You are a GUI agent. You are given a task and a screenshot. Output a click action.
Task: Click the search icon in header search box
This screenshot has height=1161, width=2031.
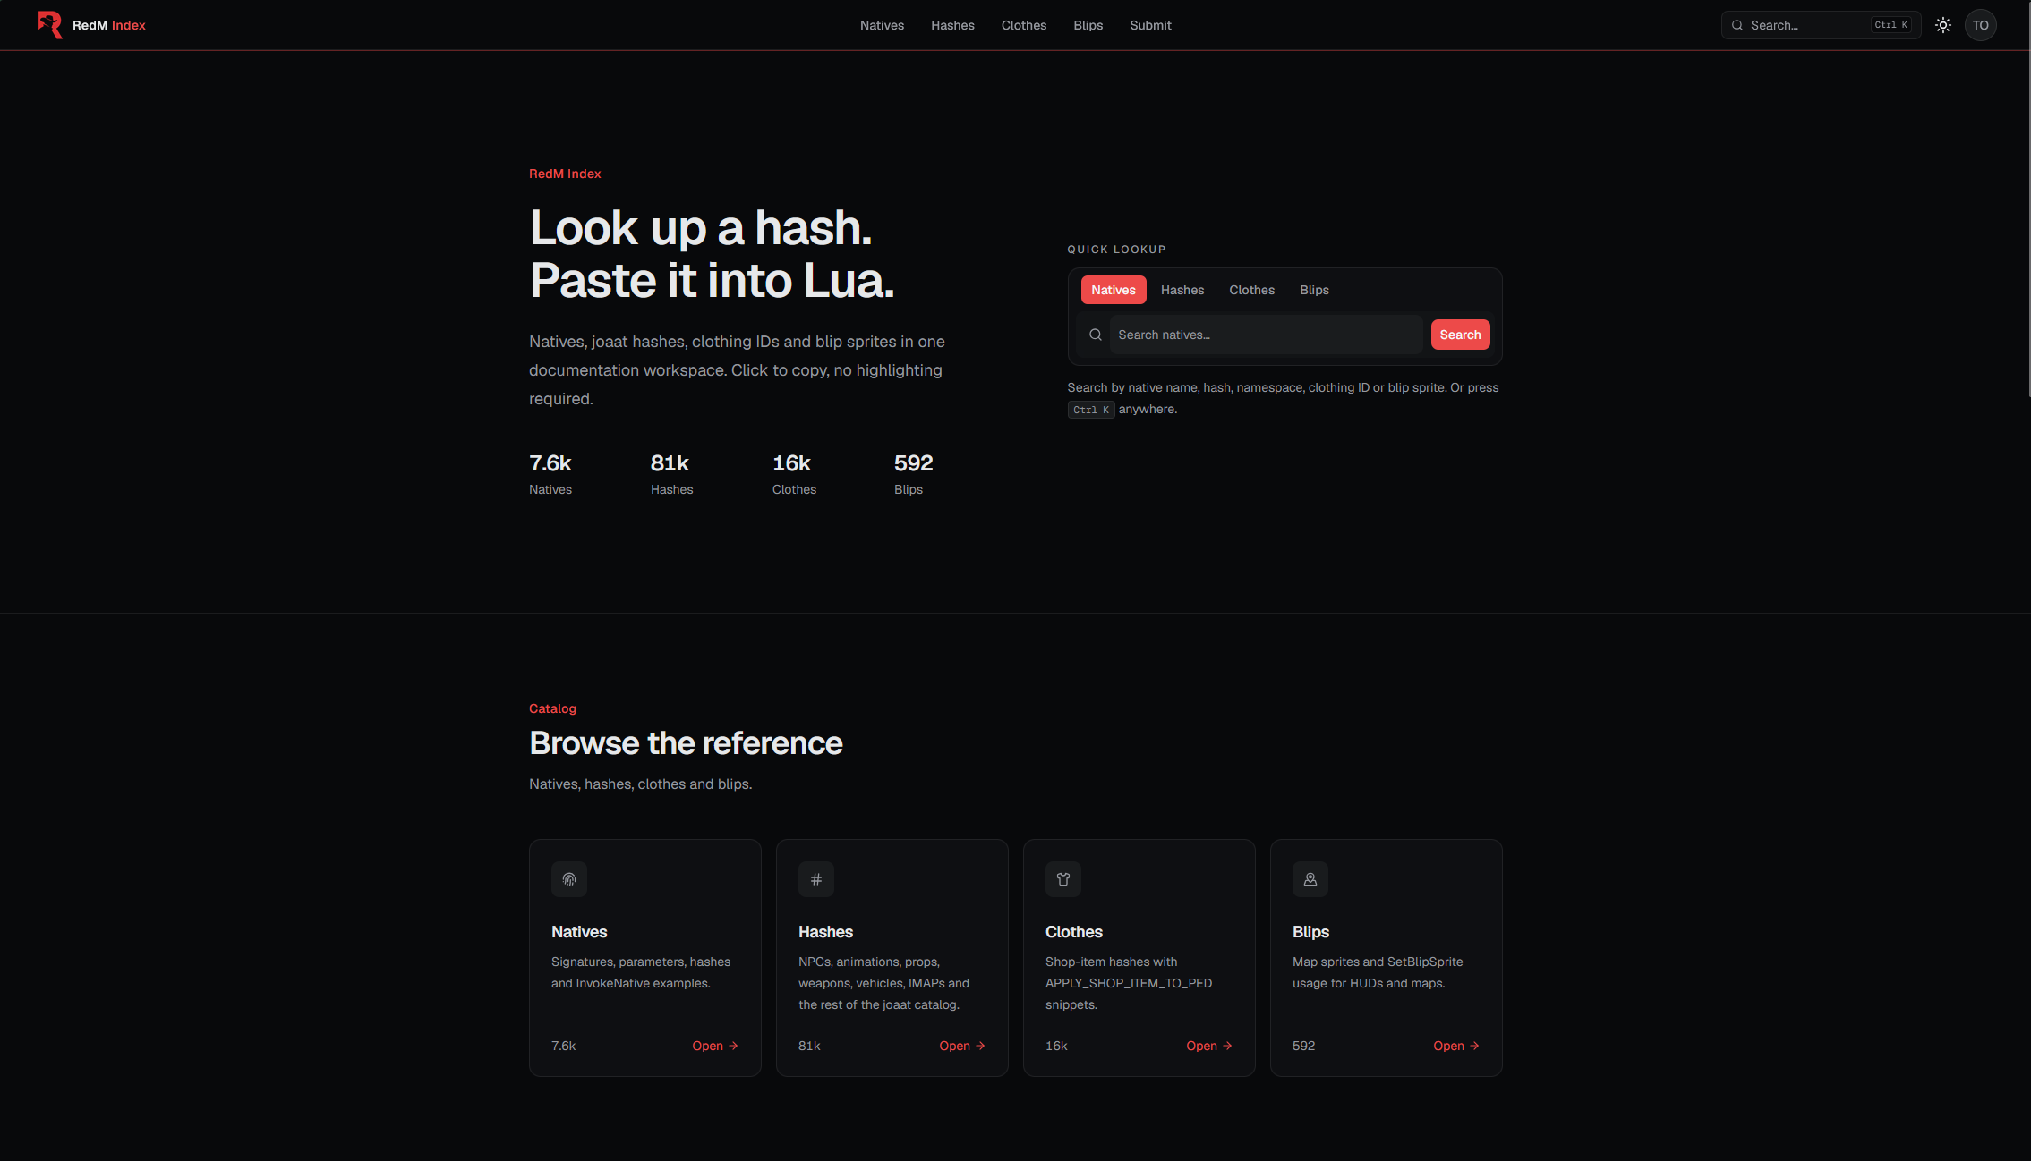[x=1737, y=25]
